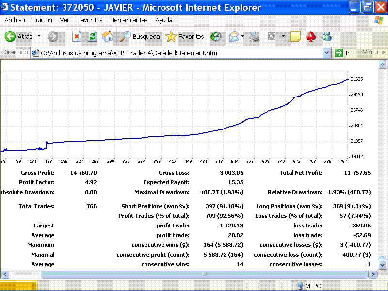Click the red spade poker icon
Viewport: 388px width, 291px height.
311,37
